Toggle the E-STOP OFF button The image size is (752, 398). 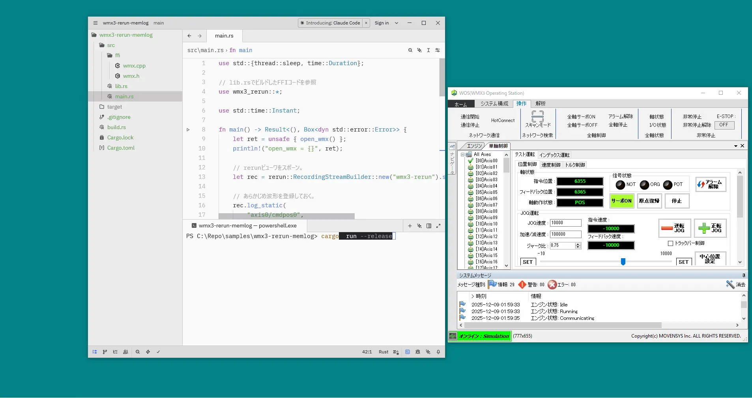(x=724, y=125)
